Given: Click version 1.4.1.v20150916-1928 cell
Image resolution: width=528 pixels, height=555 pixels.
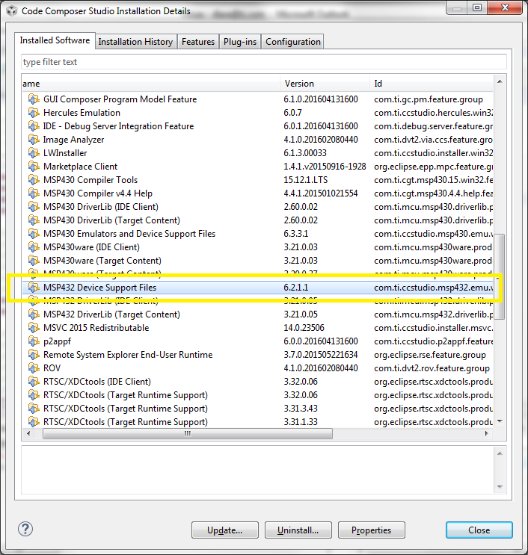Looking at the screenshot, I should pos(325,167).
